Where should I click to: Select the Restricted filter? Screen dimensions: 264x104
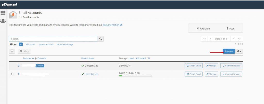click(30, 44)
